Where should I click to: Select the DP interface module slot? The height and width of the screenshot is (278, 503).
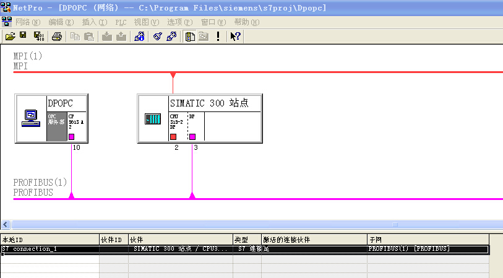coord(196,126)
